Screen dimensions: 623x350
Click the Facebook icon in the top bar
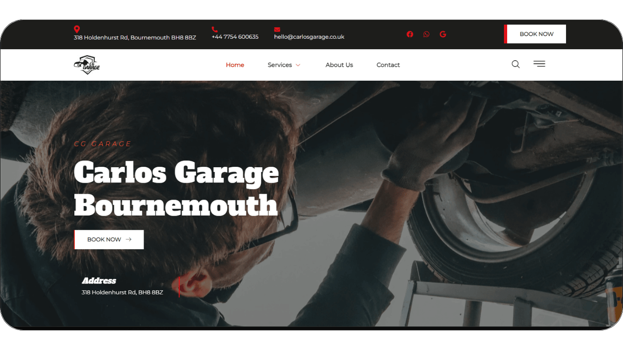(410, 34)
